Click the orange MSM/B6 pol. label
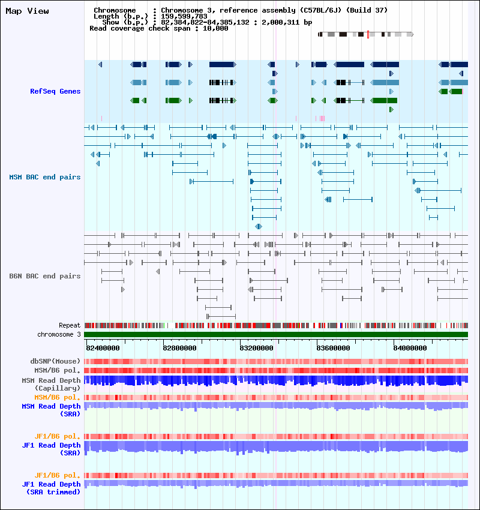Screen dimensions: 480x510 click(x=58, y=397)
